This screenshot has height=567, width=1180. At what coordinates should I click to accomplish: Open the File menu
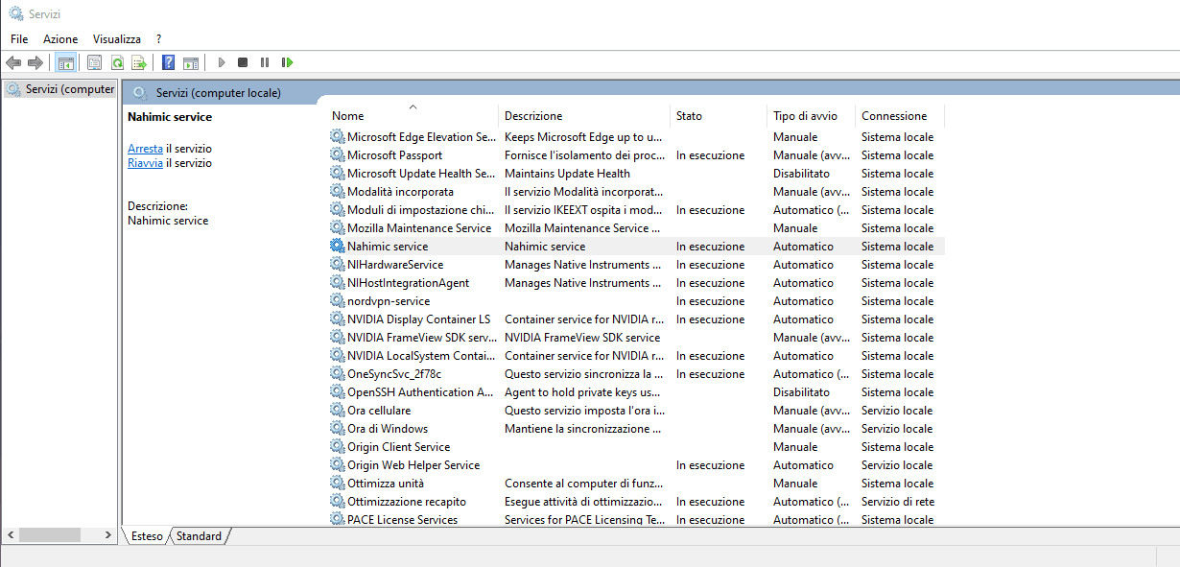[x=19, y=39]
